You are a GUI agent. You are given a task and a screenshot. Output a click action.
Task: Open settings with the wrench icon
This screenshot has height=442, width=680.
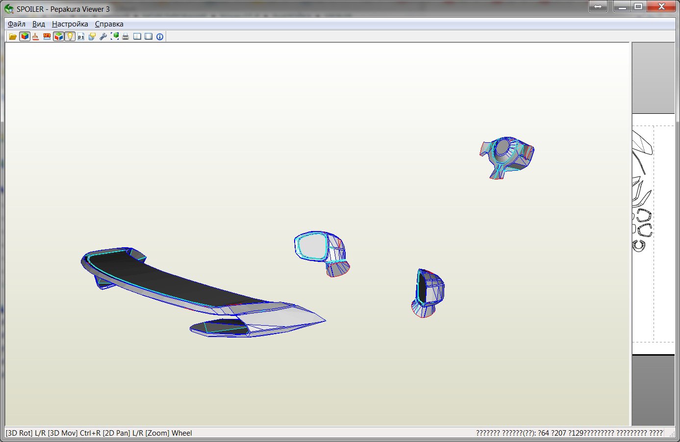tap(103, 36)
